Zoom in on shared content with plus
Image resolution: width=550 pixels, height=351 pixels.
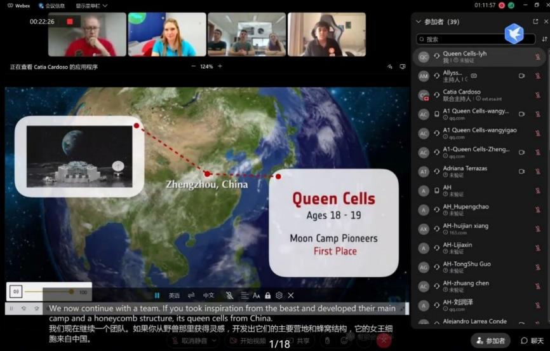tap(220, 66)
